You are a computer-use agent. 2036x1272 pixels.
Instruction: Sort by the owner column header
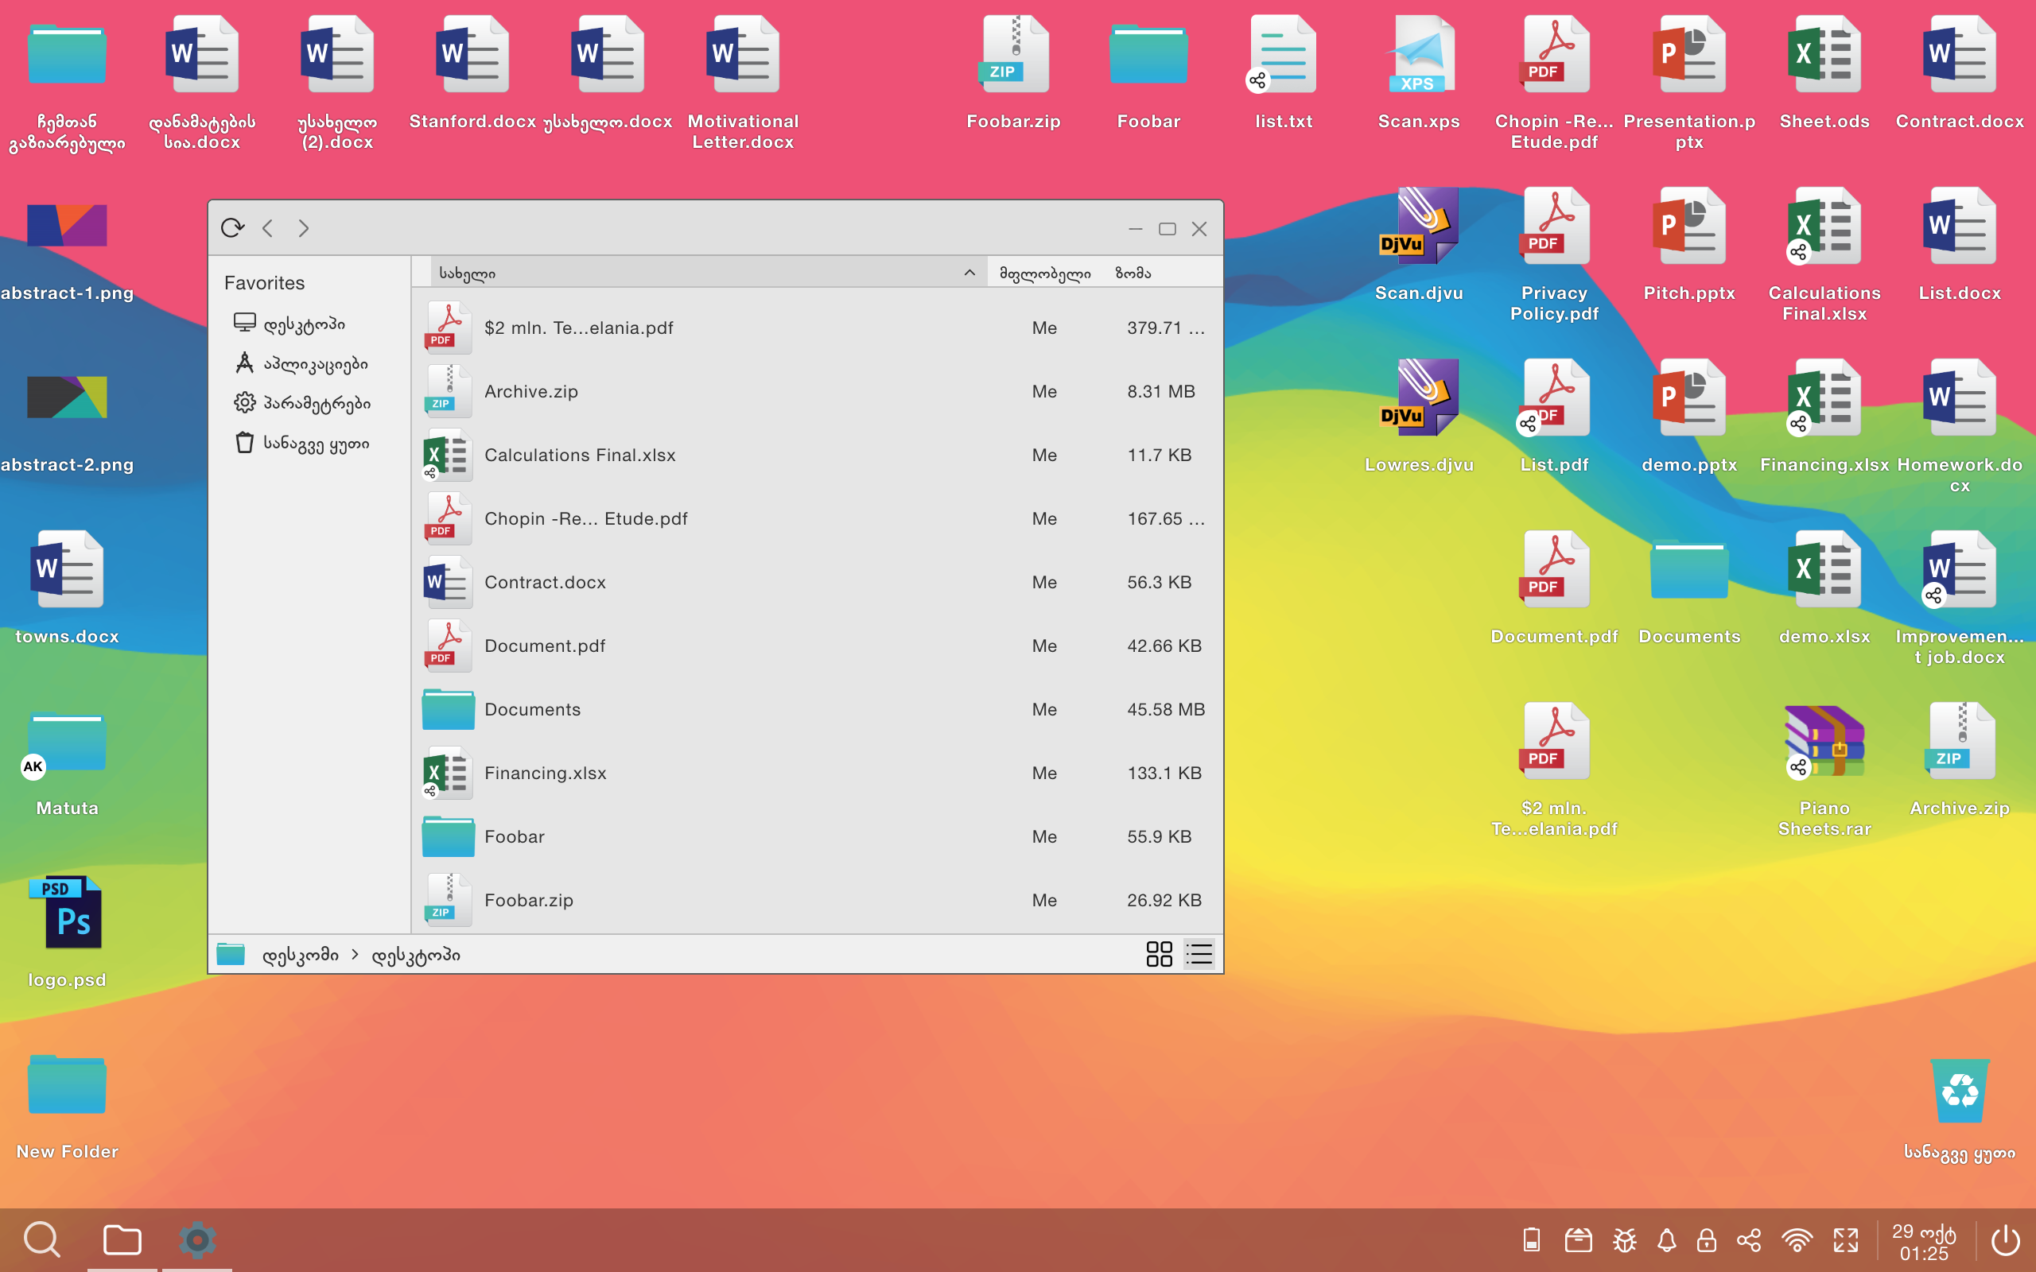1045,273
